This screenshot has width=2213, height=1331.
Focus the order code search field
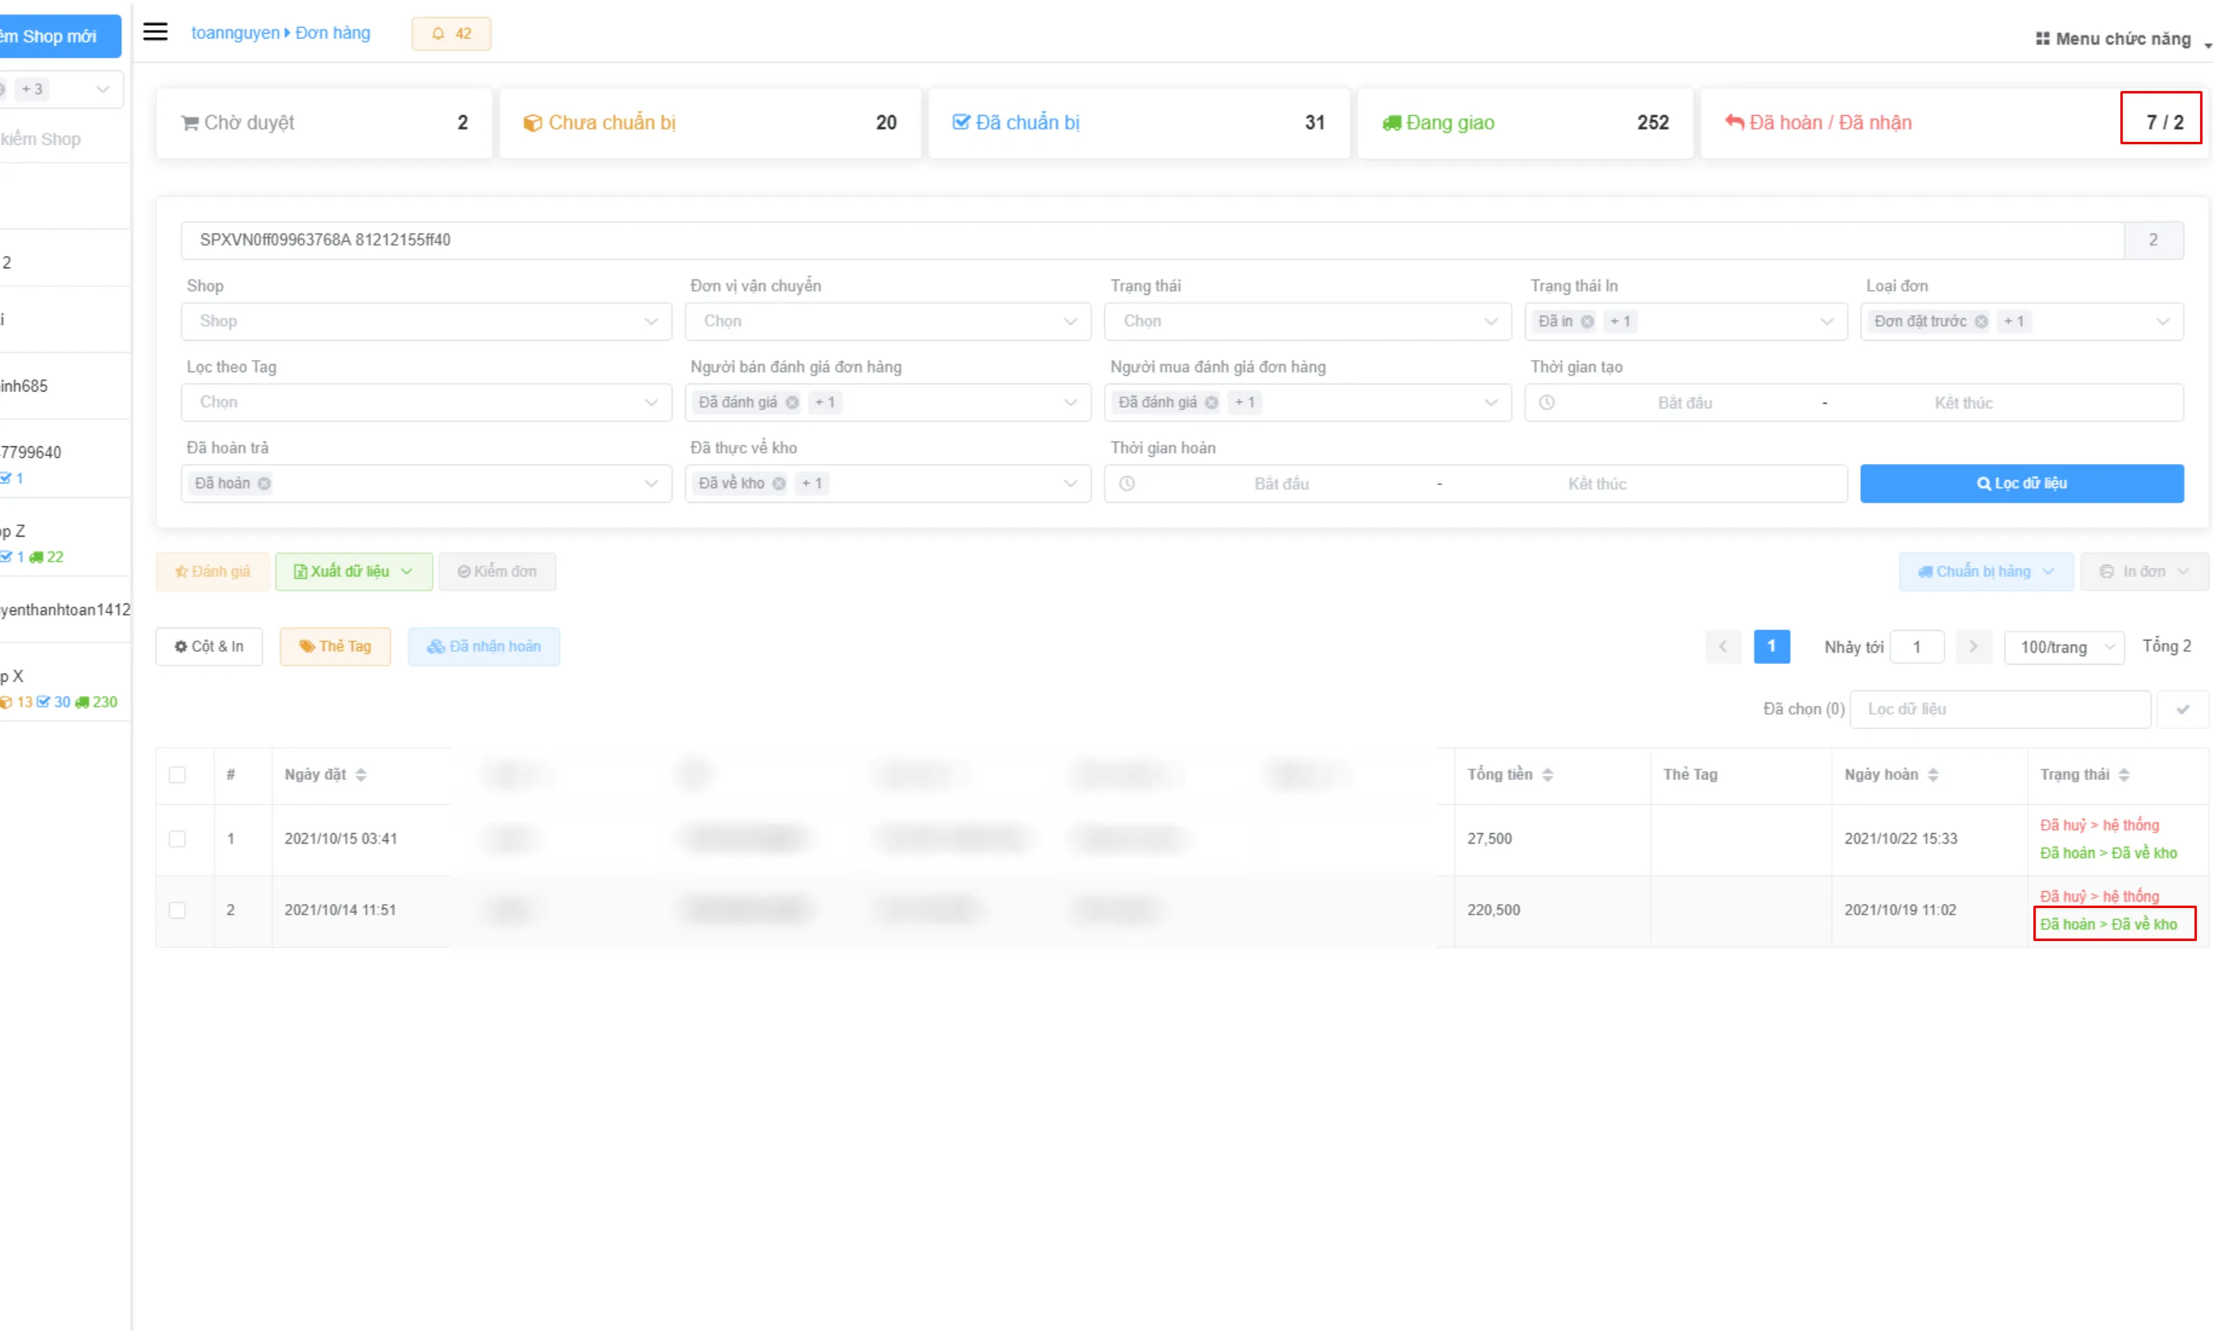[x=1152, y=240]
